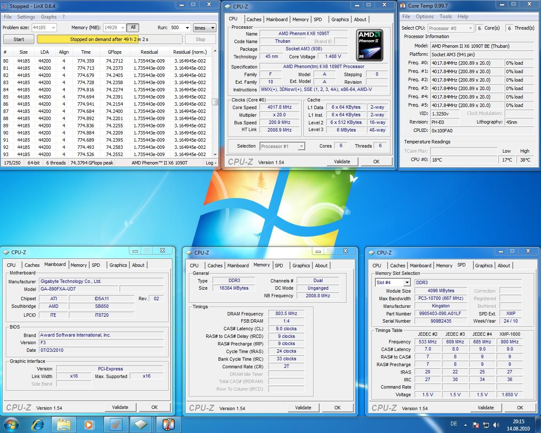
Task: Expand the Log panel arrow in LinX
Action: (x=211, y=163)
